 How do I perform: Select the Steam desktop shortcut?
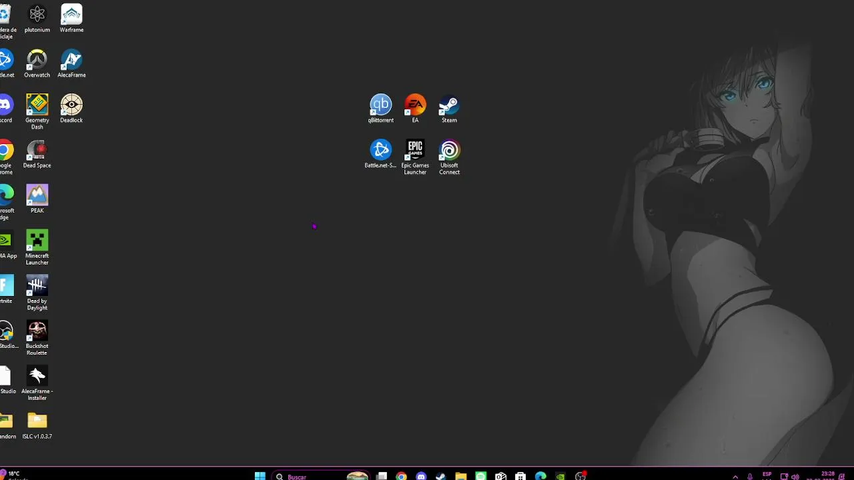(449, 109)
